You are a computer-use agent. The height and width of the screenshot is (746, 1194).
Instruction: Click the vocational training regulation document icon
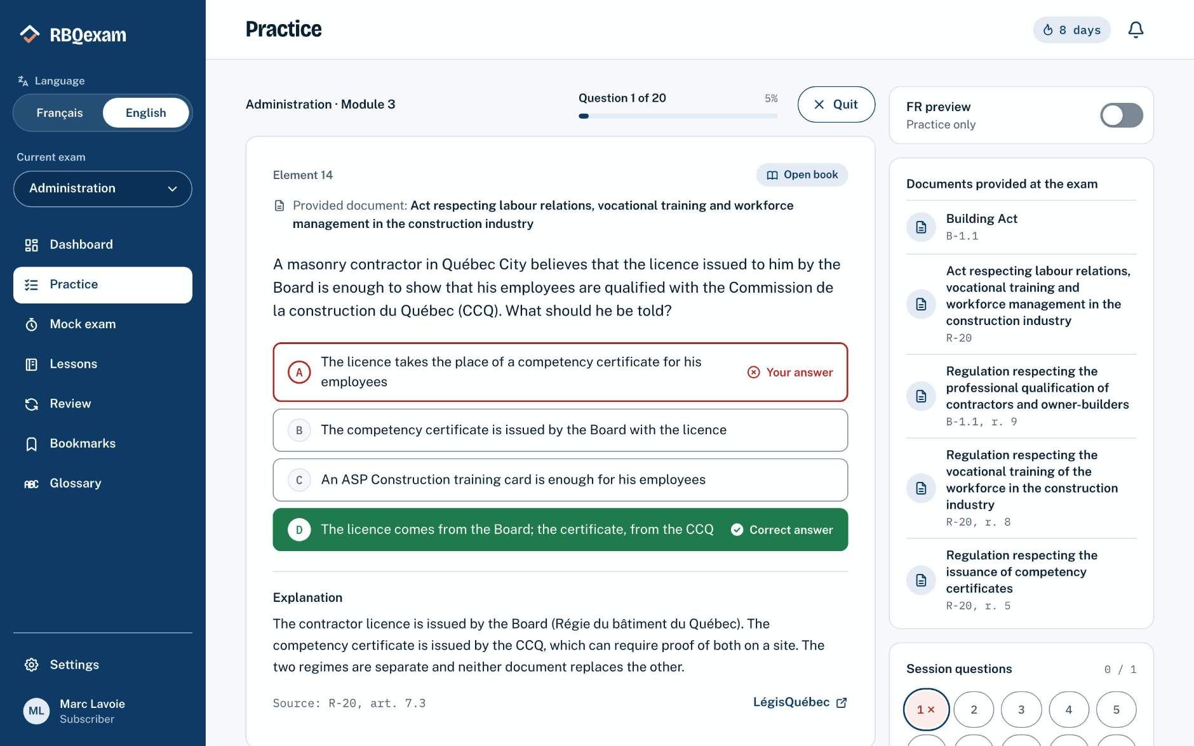pyautogui.click(x=921, y=488)
